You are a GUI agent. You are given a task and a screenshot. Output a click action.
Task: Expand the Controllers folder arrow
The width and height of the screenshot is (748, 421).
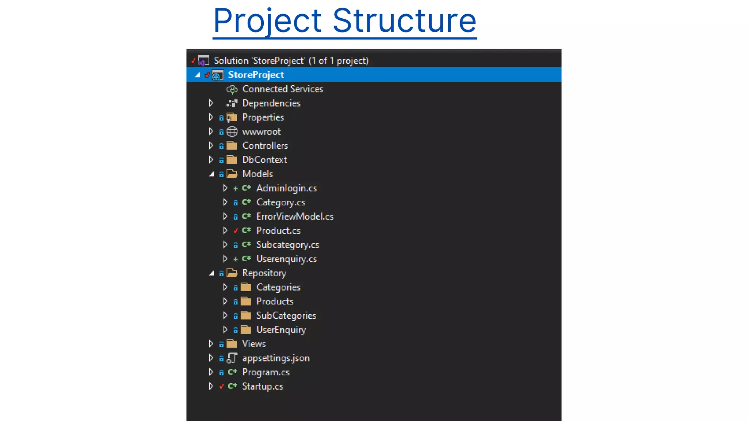(211, 146)
